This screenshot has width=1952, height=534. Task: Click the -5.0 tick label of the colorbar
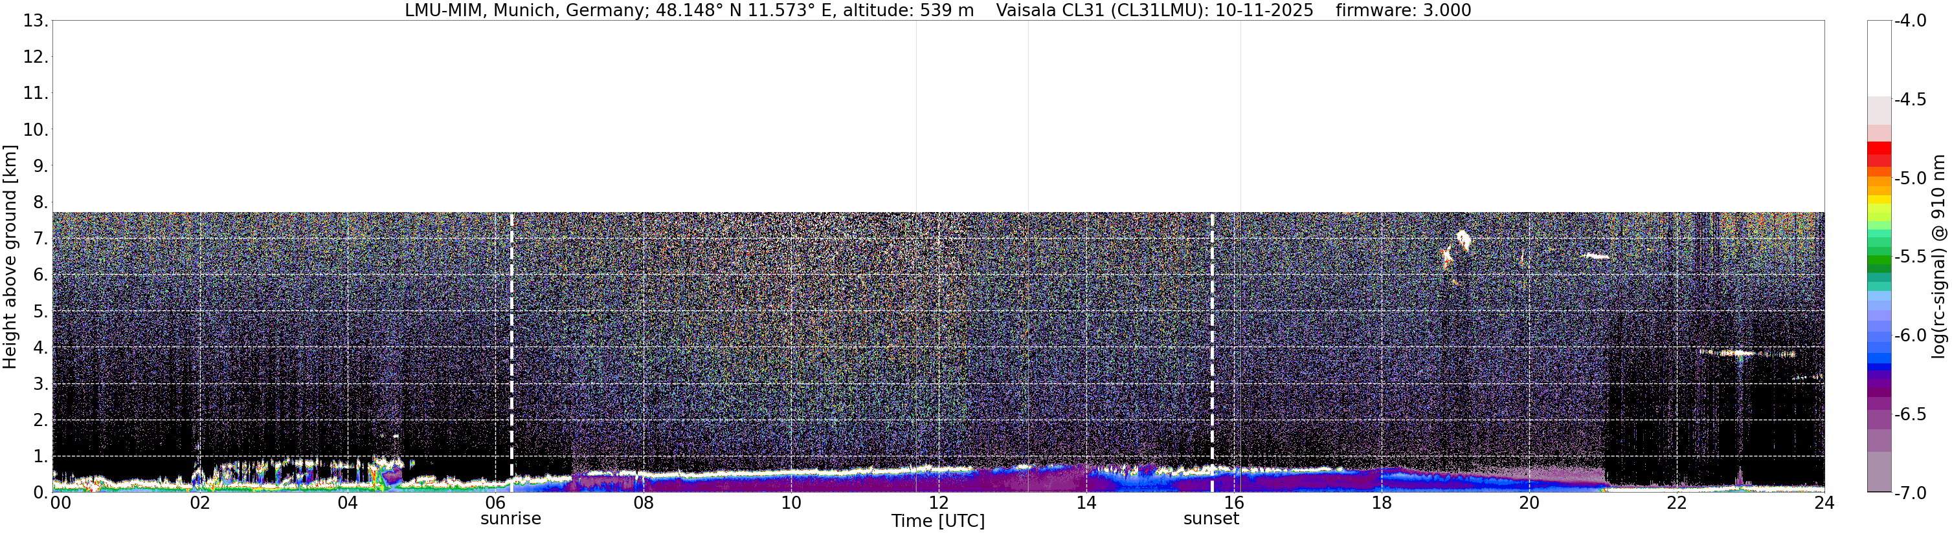click(1911, 178)
